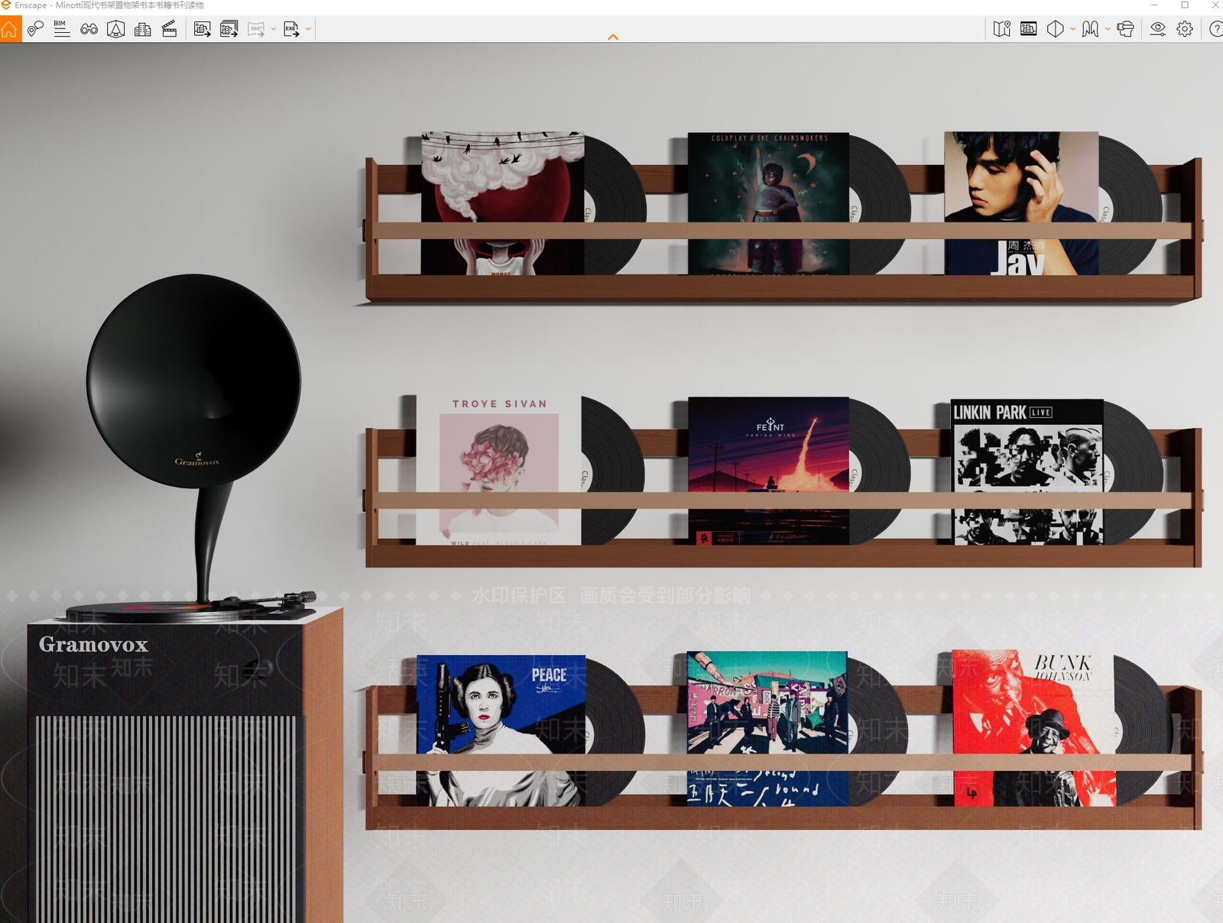
Task: Open the EXE export dropdown arrow
Action: pyautogui.click(x=308, y=29)
